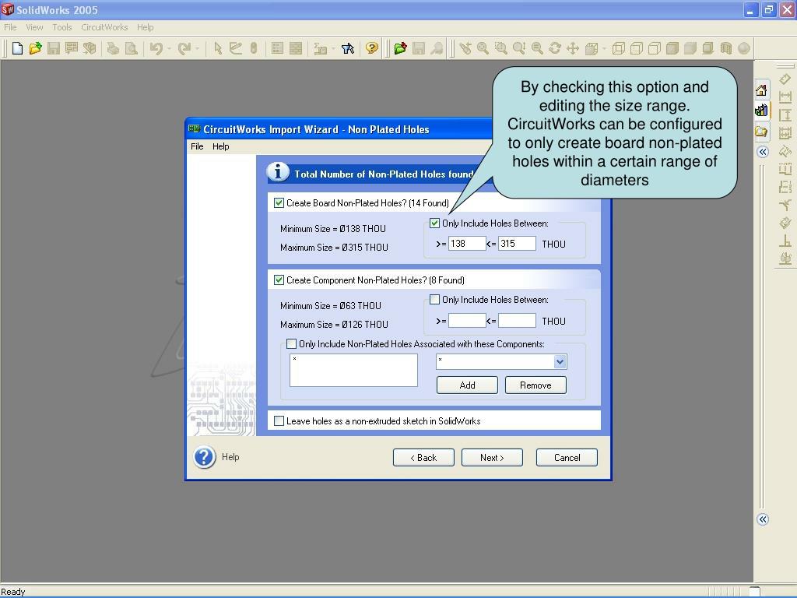The height and width of the screenshot is (598, 797).
Task: Click the Remove button
Action: coord(535,385)
